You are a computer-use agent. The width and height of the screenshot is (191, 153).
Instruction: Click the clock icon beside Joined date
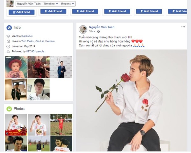pyautogui.click(x=8, y=46)
